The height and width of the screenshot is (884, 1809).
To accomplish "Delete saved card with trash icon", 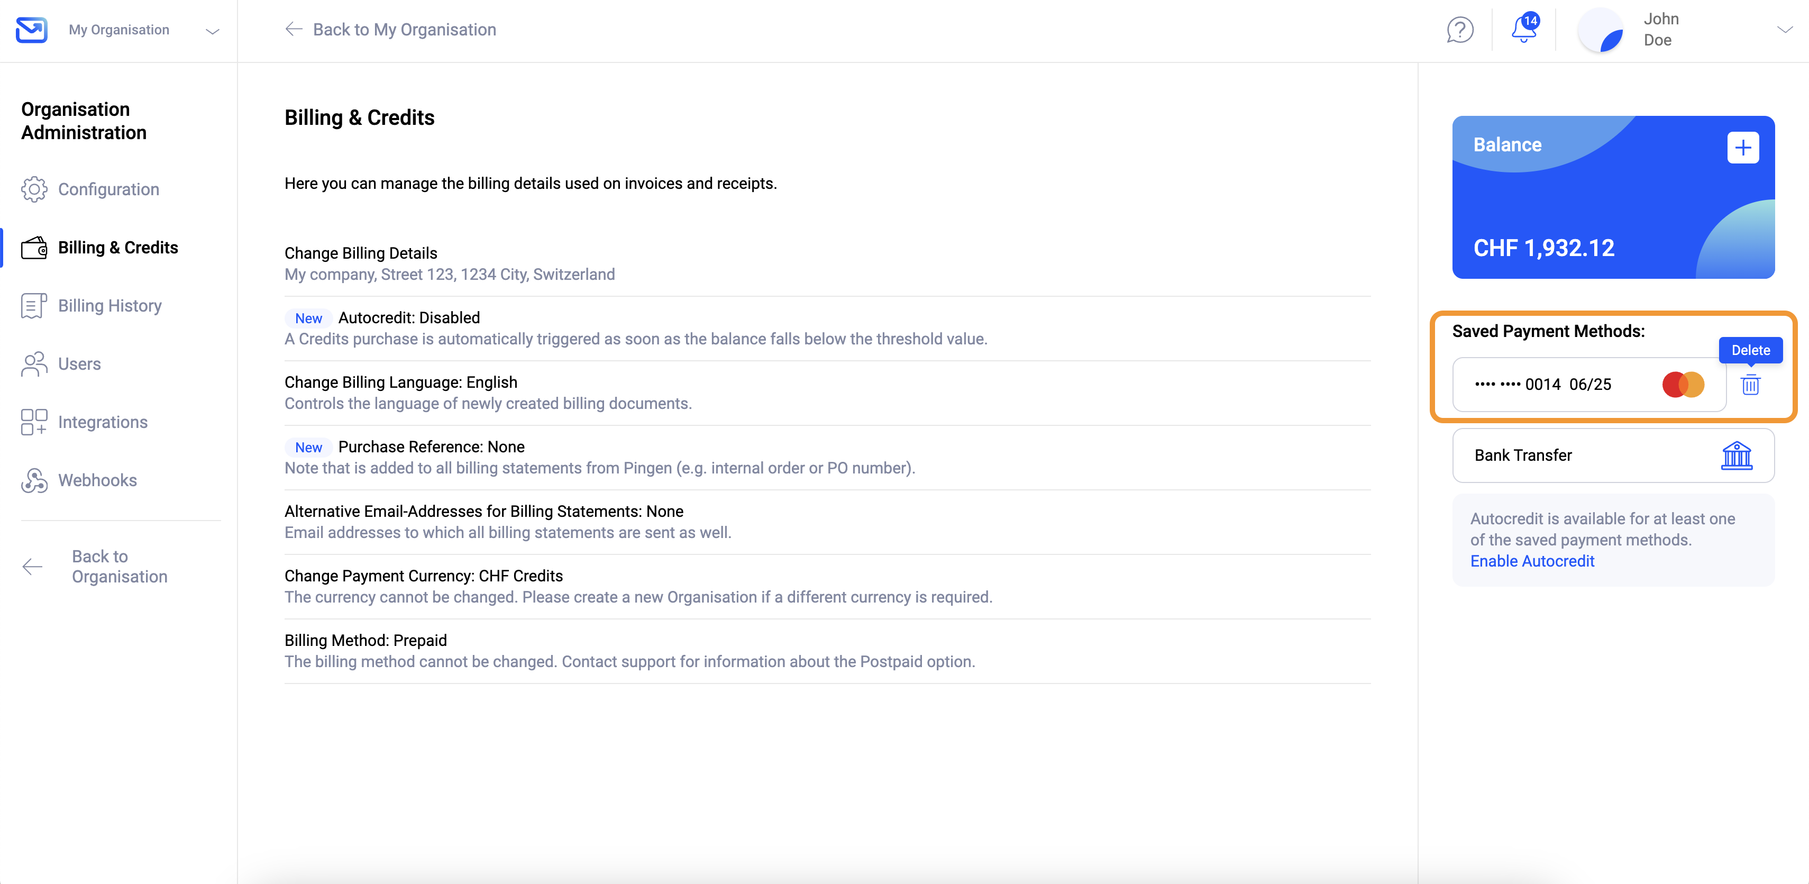I will coord(1751,385).
